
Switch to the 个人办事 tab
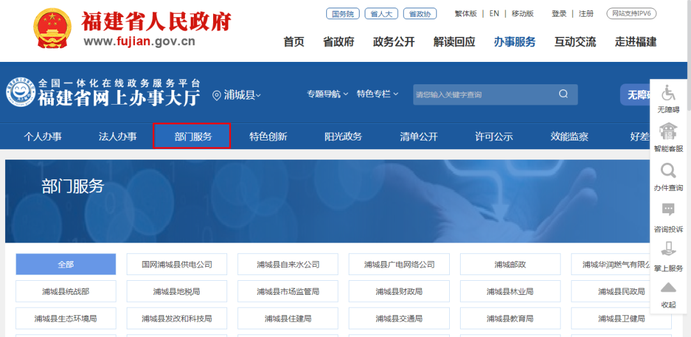(x=43, y=137)
